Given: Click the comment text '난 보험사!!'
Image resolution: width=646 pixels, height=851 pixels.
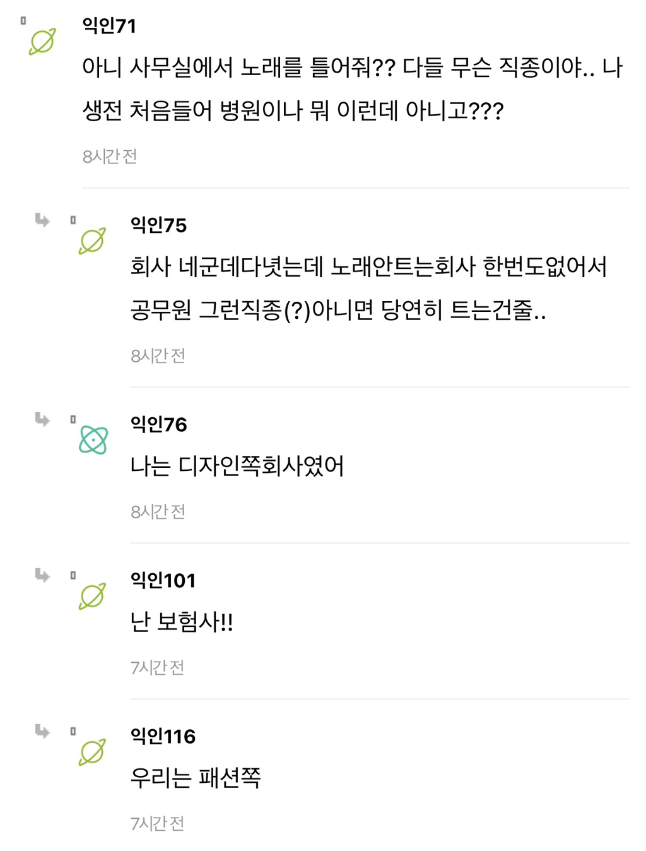Looking at the screenshot, I should click(182, 622).
